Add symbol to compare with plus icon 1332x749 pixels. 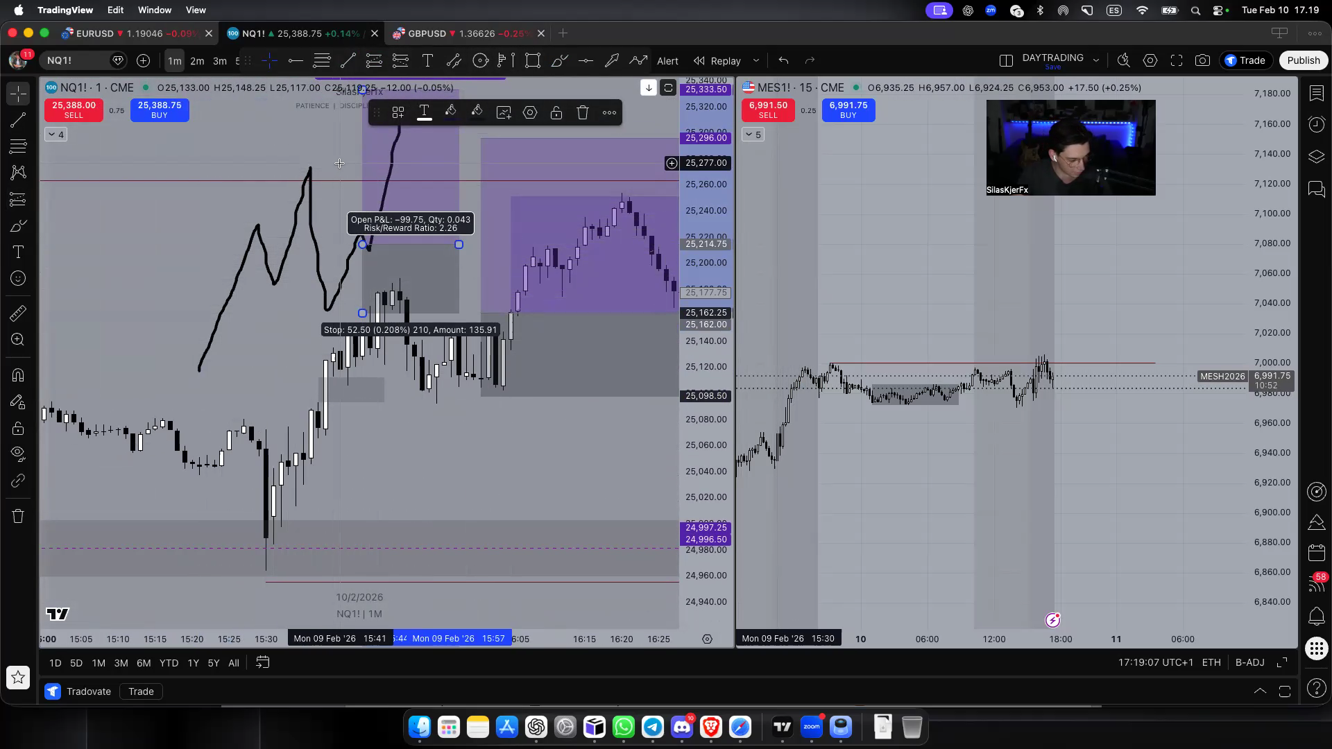coord(143,61)
